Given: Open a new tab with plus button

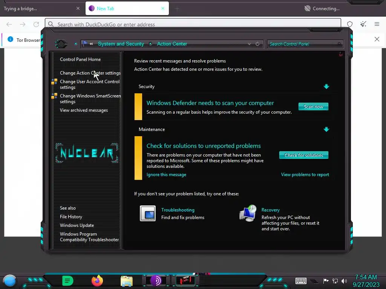Looking at the screenshot, I should pyautogui.click(x=177, y=9).
